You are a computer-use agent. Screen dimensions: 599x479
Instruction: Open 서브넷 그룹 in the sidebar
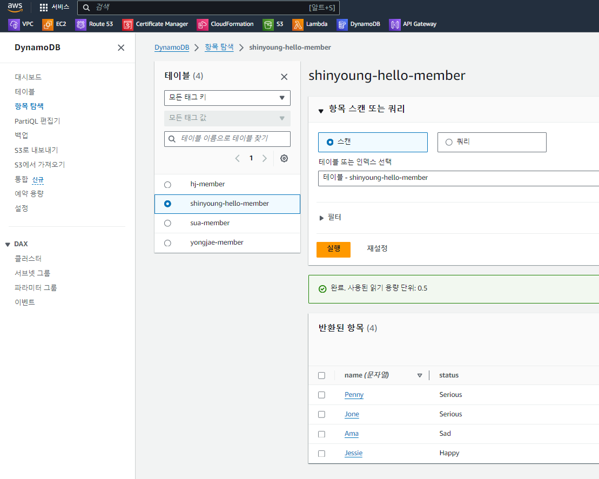(x=32, y=273)
